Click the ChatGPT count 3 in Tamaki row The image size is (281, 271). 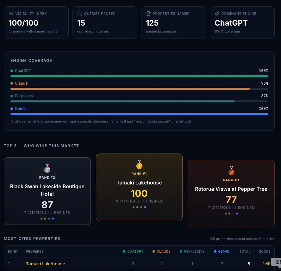133,264
